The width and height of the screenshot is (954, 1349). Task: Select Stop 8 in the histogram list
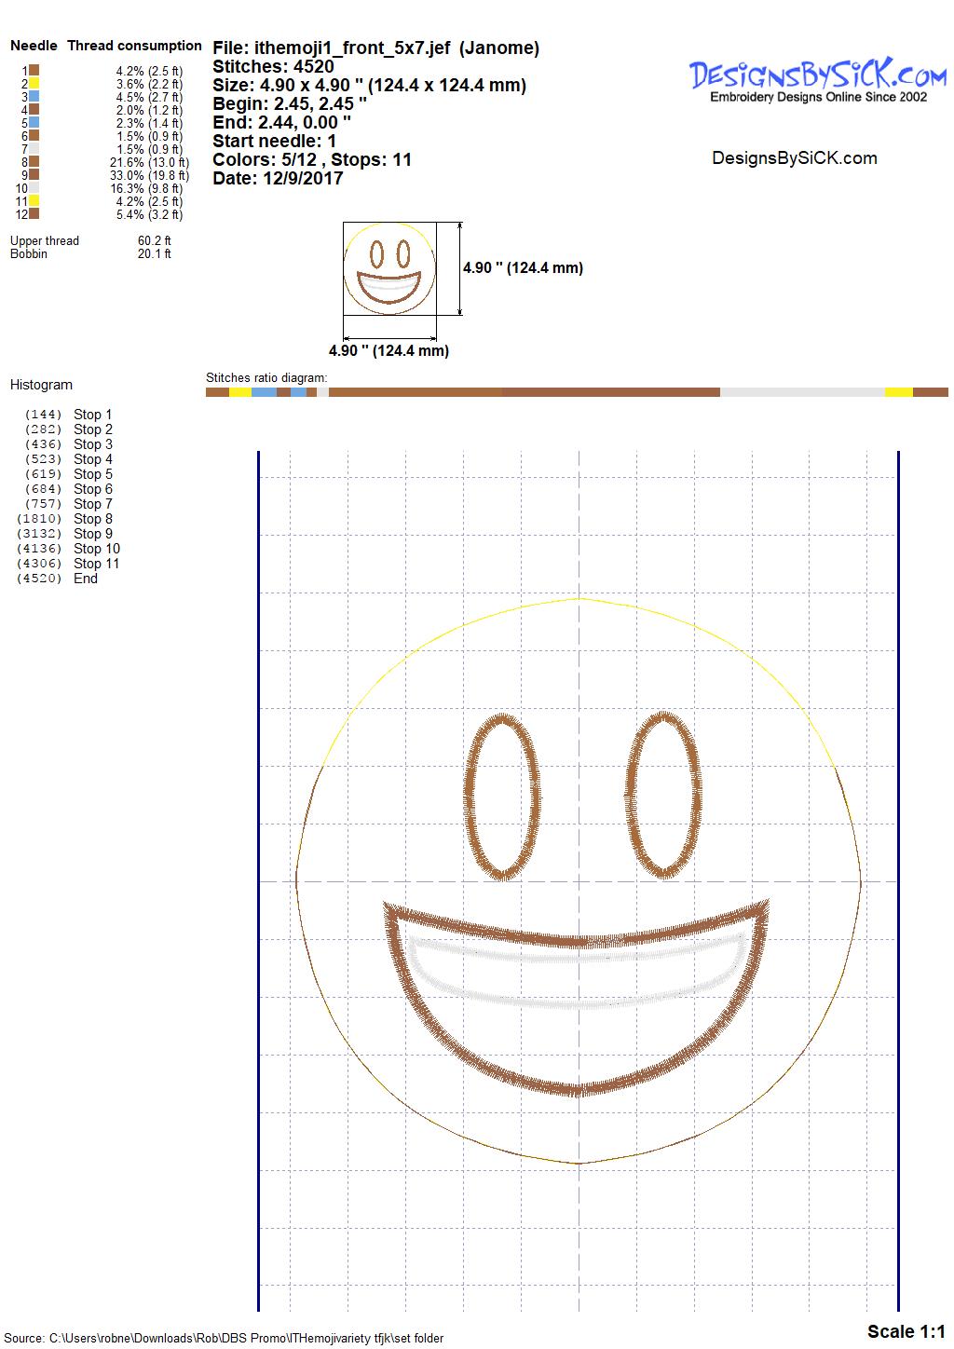point(92,519)
